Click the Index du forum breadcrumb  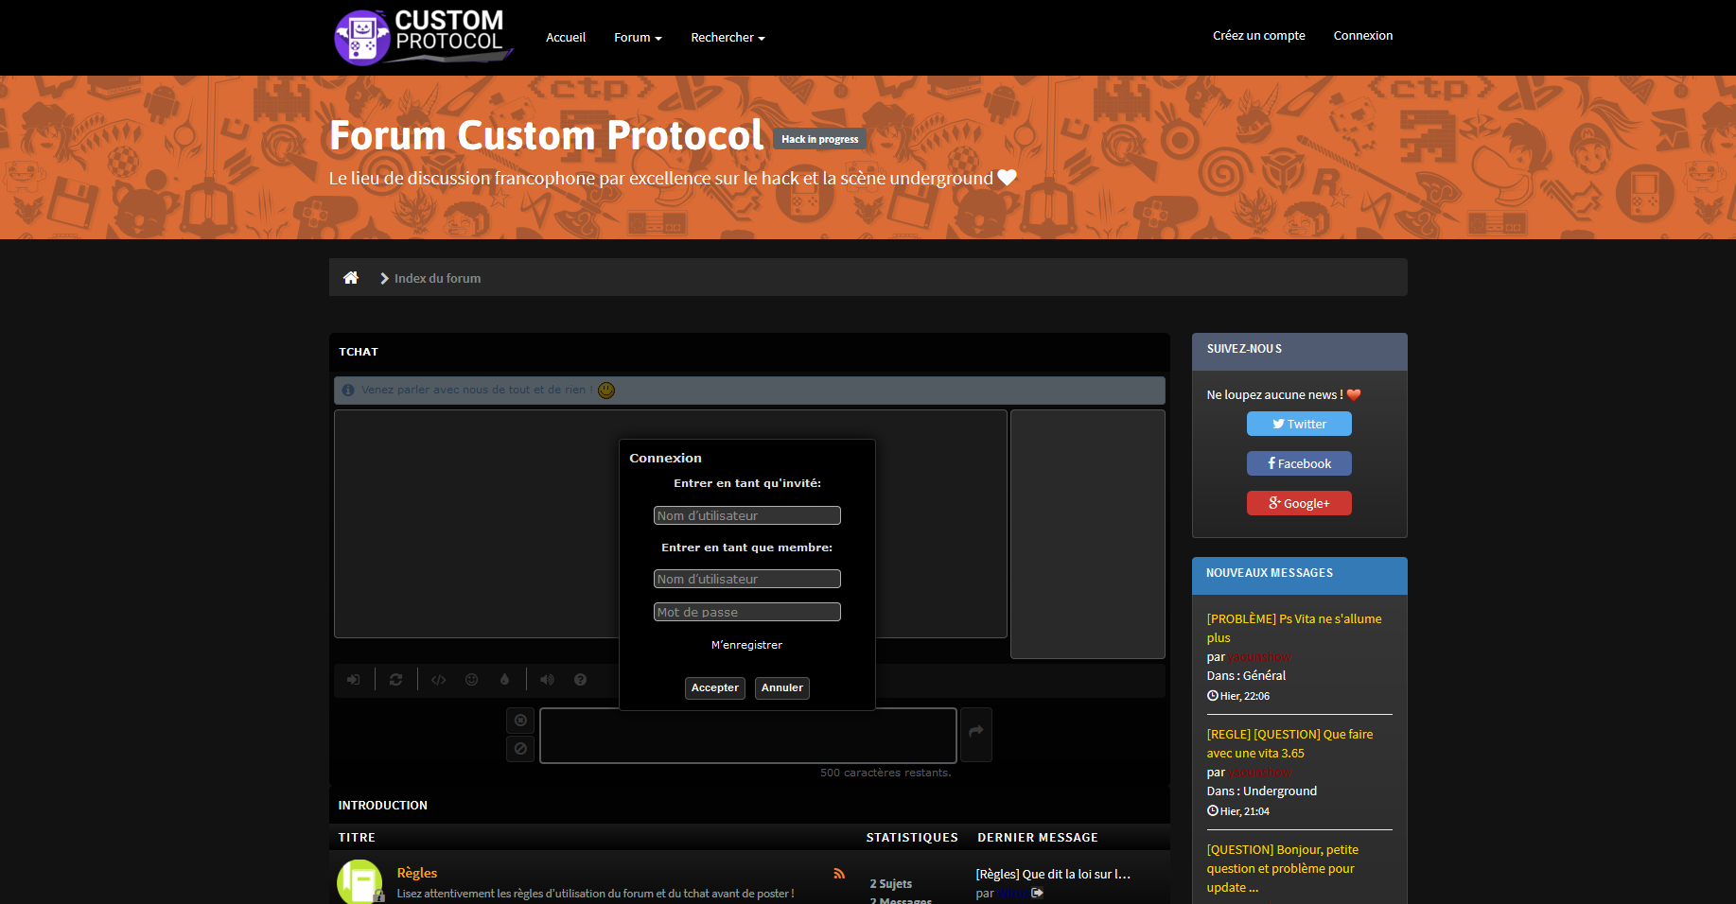tap(437, 278)
